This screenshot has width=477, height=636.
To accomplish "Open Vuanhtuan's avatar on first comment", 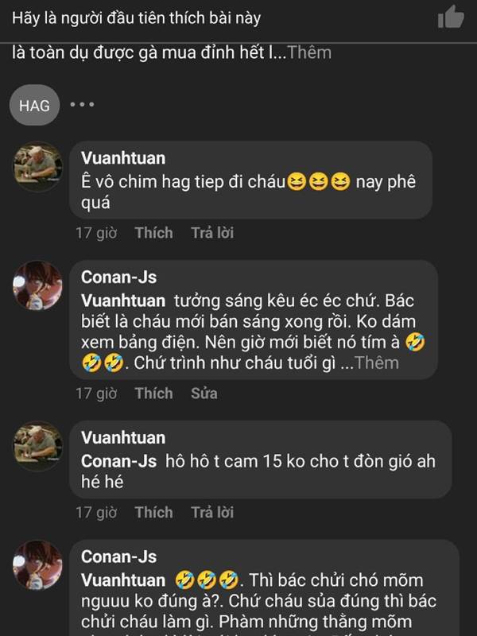I will point(38,166).
